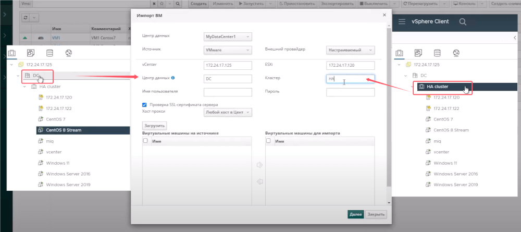Clear the Vms search field with X
Viewport: 521px width, 232px height.
[x=154, y=4]
